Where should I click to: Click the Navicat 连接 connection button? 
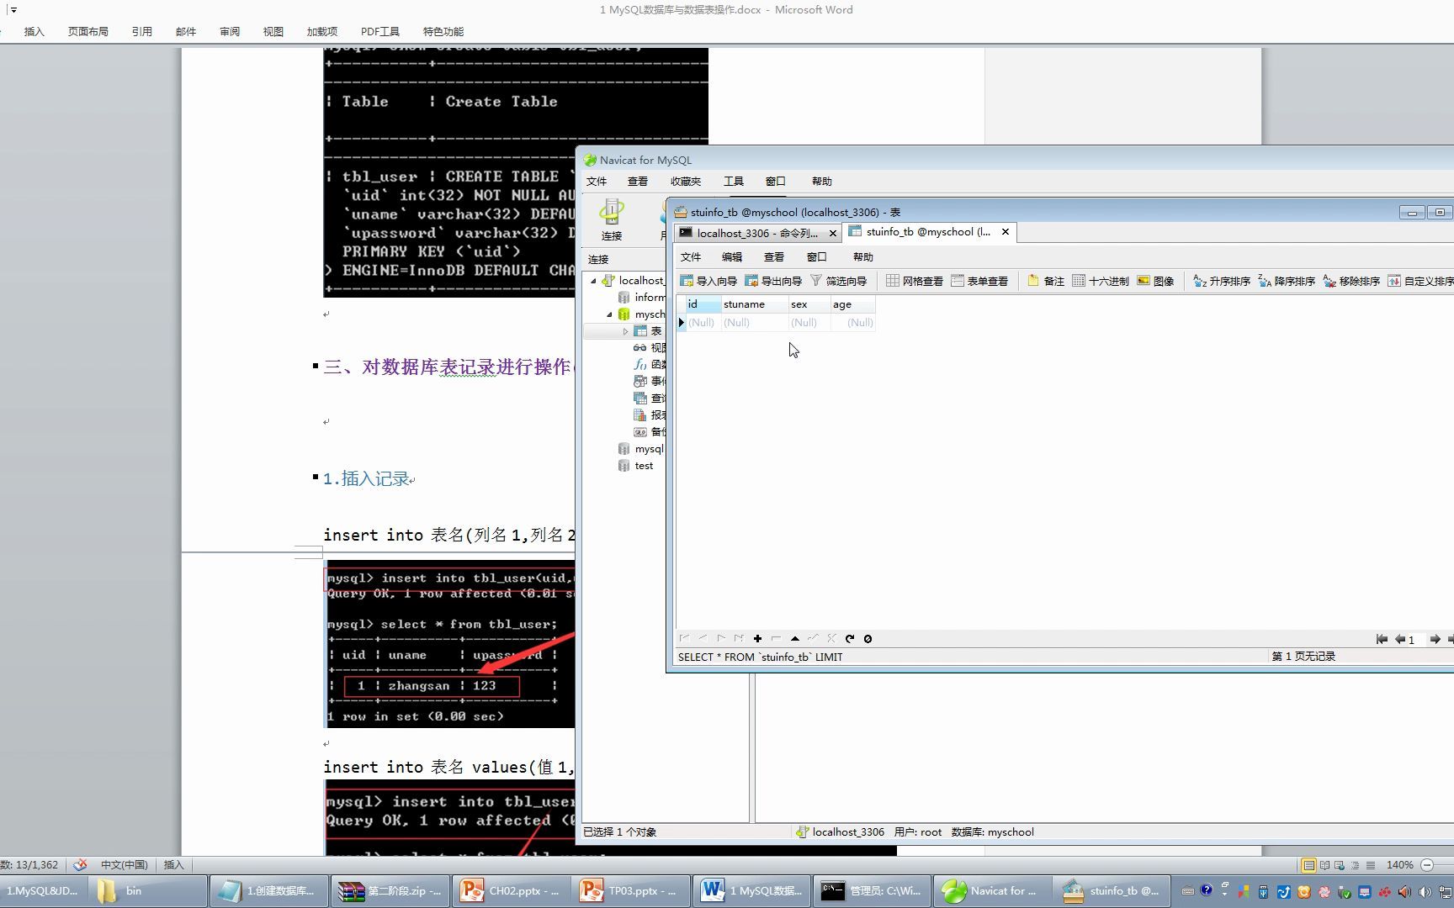[612, 219]
